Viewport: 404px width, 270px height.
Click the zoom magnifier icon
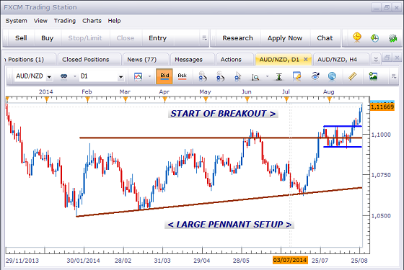click(x=255, y=76)
